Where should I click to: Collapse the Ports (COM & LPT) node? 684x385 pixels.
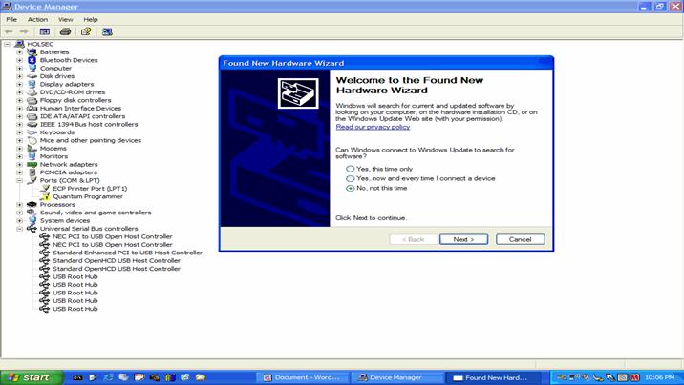pos(20,180)
